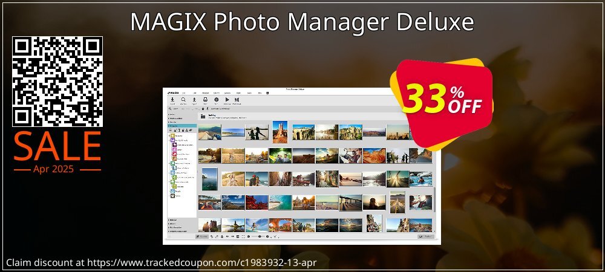This screenshot has width=605, height=272.
Task: Click the small icon ending the menu bar
Action: pos(267,93)
